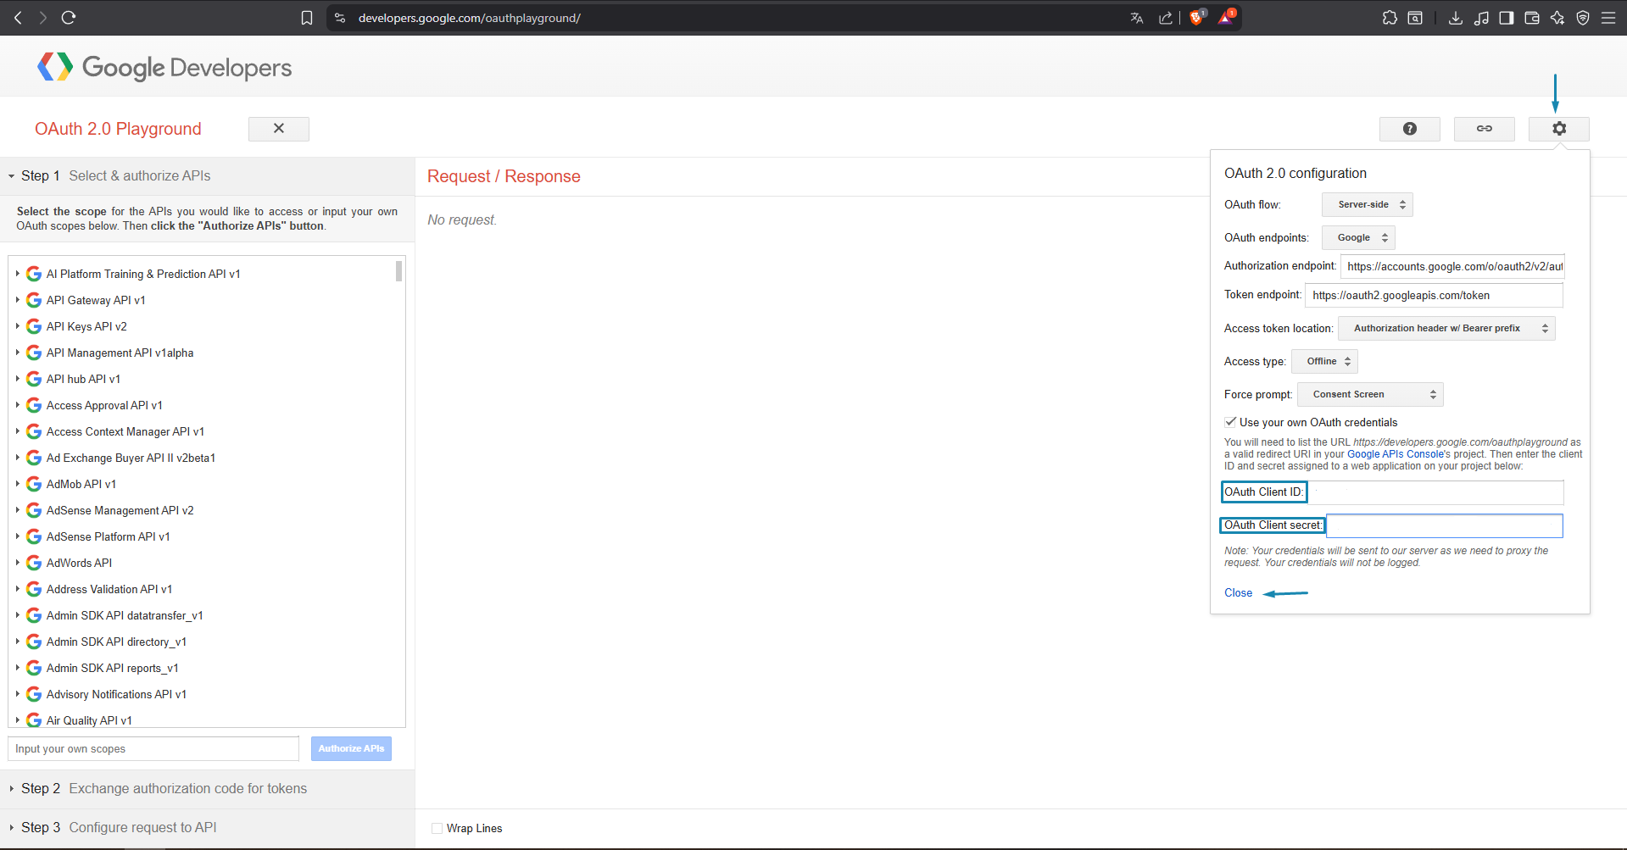This screenshot has height=850, width=1627.
Task: Uncheck Use your own OAuth credentials
Action: [1230, 422]
